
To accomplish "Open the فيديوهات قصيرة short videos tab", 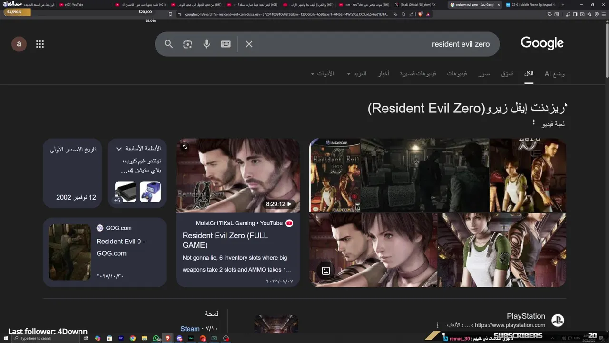I will [x=418, y=74].
